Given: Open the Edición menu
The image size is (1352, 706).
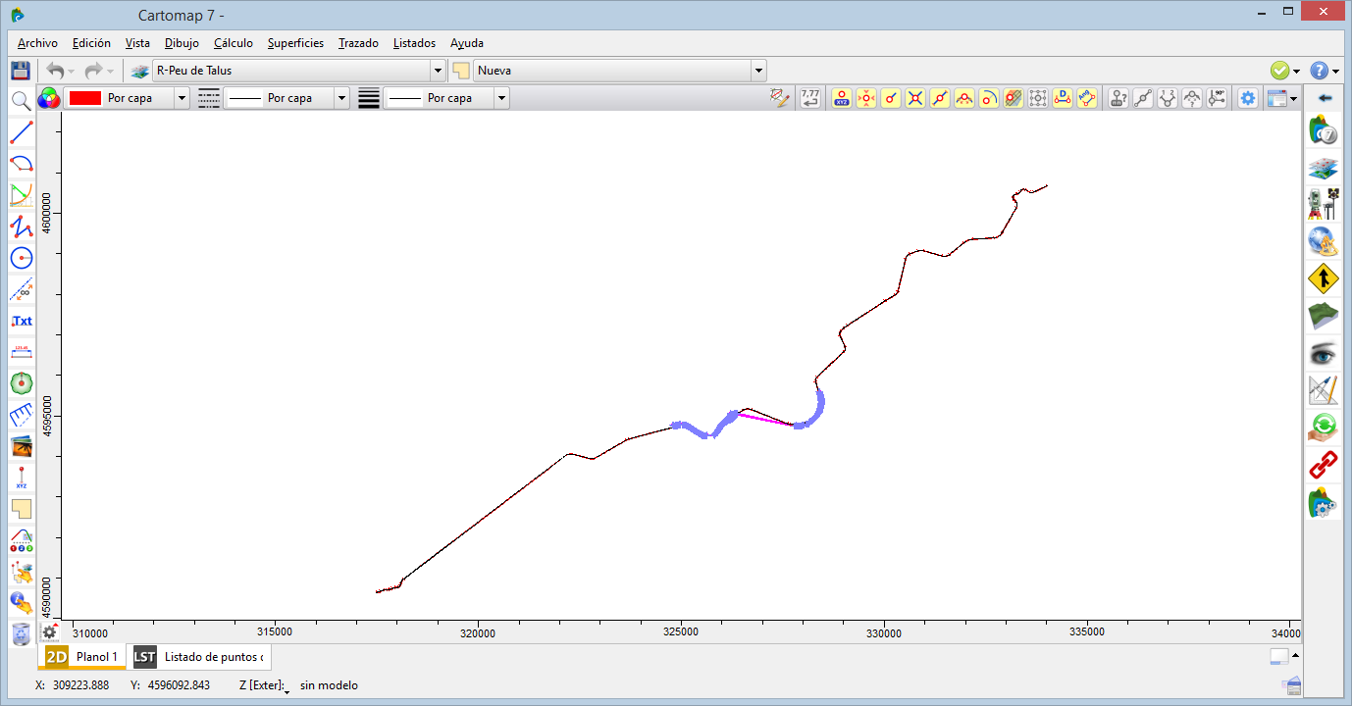Looking at the screenshot, I should 91,43.
